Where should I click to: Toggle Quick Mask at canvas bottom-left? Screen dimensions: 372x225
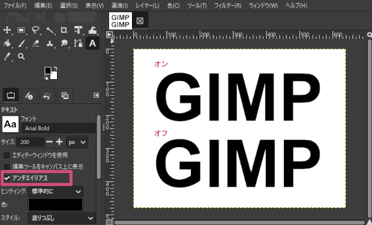tap(109, 222)
